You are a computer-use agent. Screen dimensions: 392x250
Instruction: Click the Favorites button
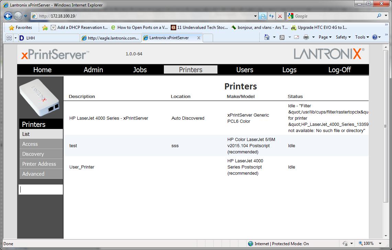pyautogui.click(x=20, y=28)
